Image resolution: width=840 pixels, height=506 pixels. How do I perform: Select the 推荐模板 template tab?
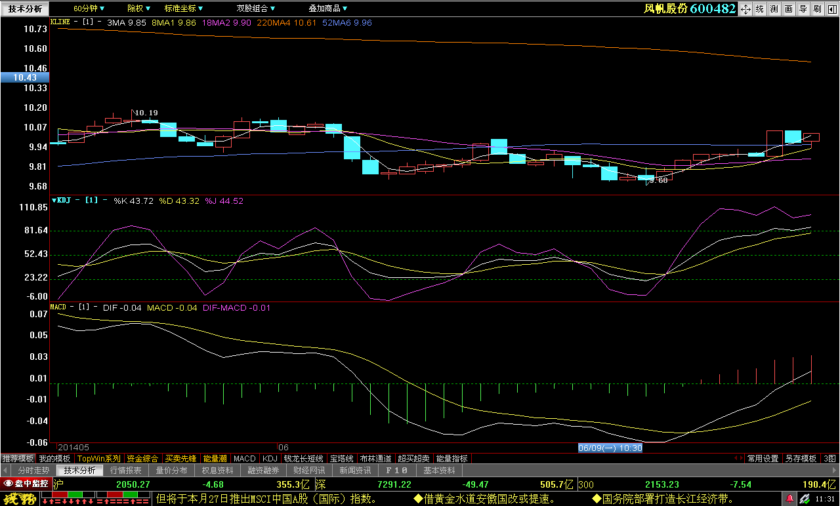[18, 459]
